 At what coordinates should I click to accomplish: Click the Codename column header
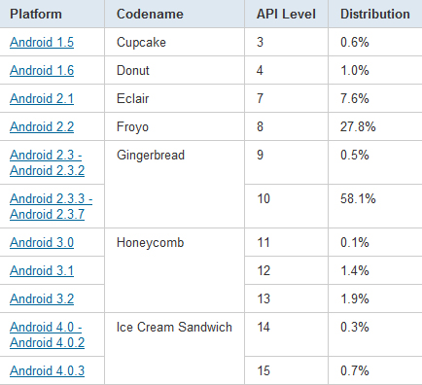(x=150, y=14)
